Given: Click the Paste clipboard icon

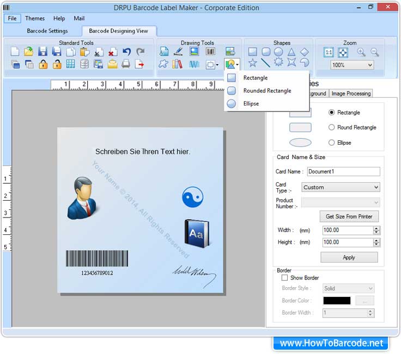Looking at the screenshot, I should tap(84, 52).
